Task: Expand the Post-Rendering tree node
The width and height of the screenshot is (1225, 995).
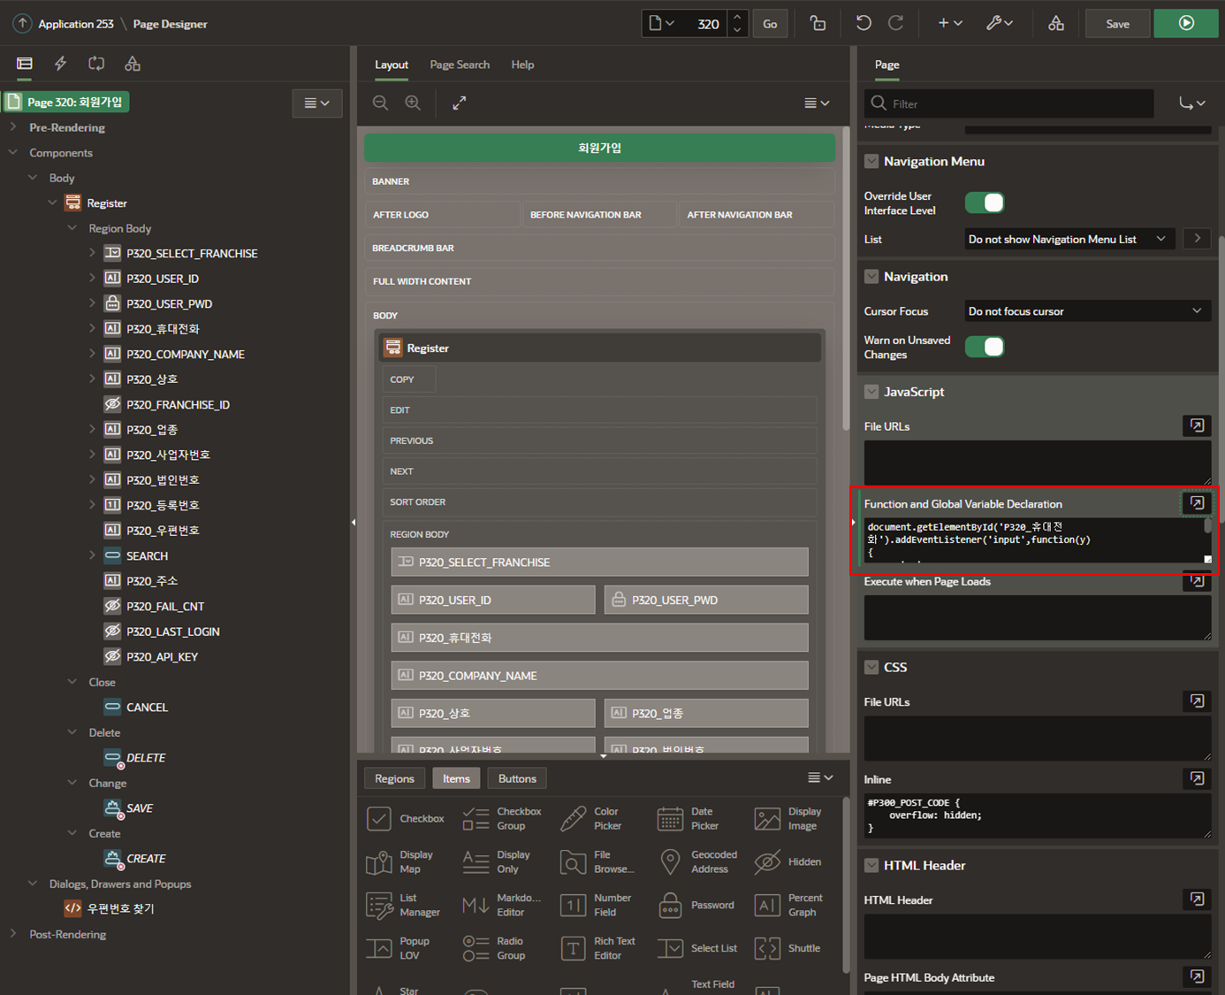Action: 13,933
